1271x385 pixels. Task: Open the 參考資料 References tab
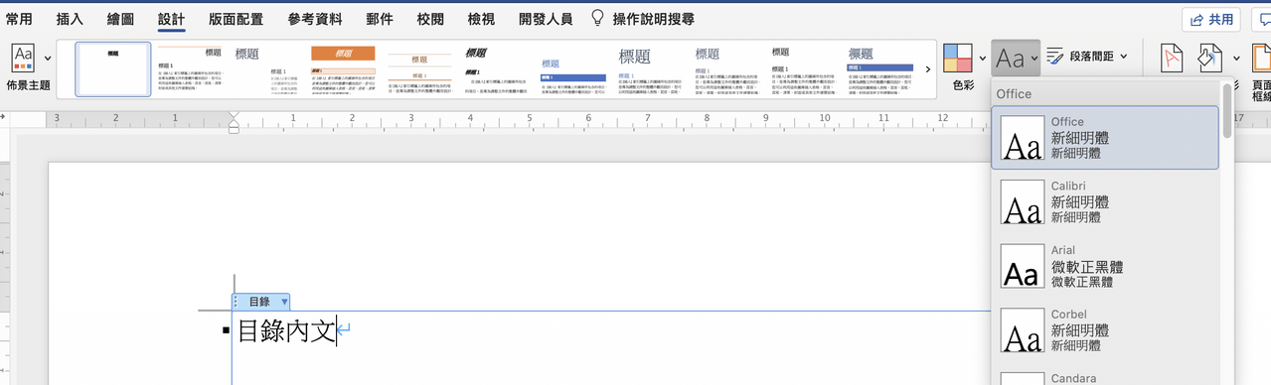[315, 18]
